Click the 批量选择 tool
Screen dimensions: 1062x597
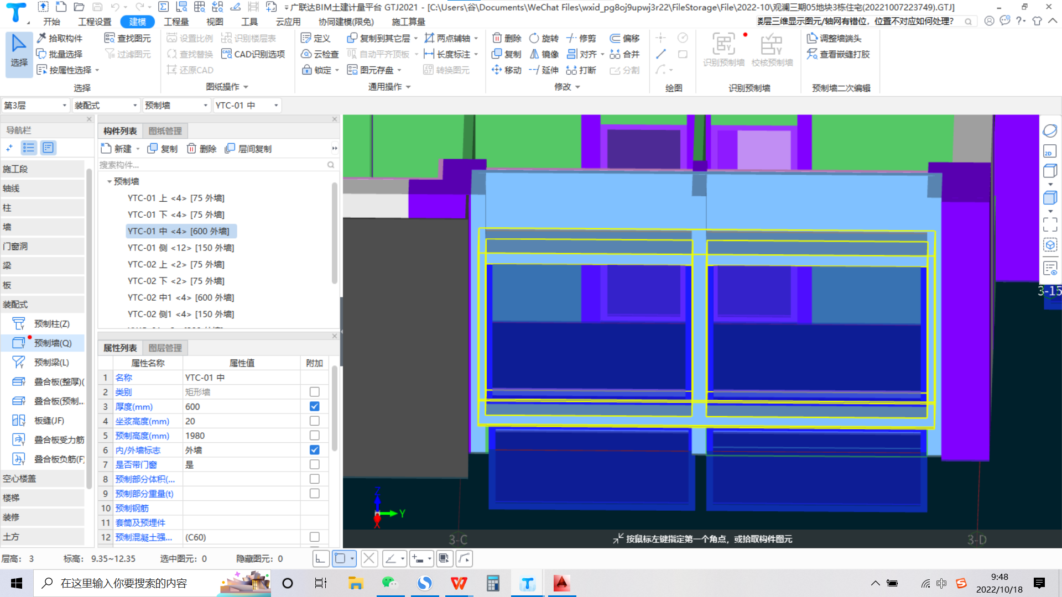click(60, 54)
